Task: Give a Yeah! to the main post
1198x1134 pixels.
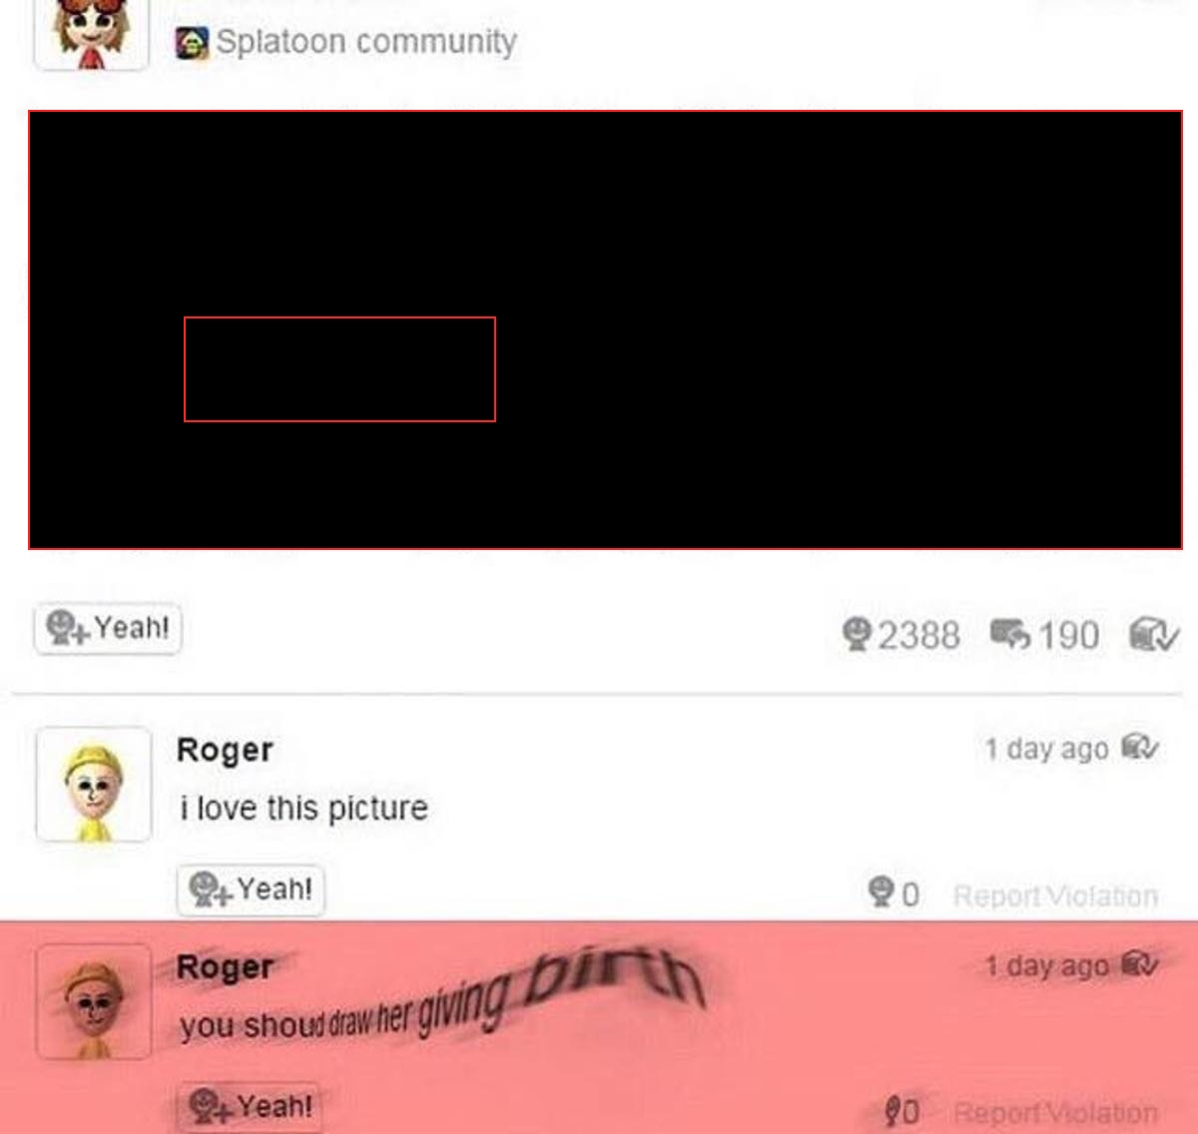Action: click(x=108, y=629)
